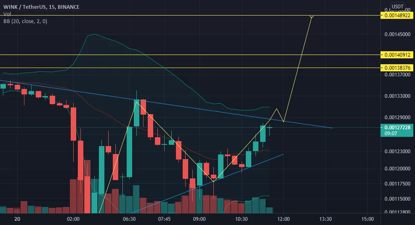Click the 0.00120000 price axis value
The width and height of the screenshot is (415, 225).
point(397,168)
